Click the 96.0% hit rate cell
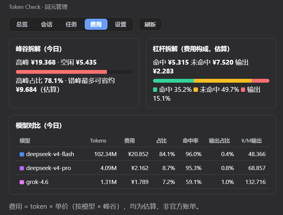This screenshot has height=215, width=283. tap(194, 154)
